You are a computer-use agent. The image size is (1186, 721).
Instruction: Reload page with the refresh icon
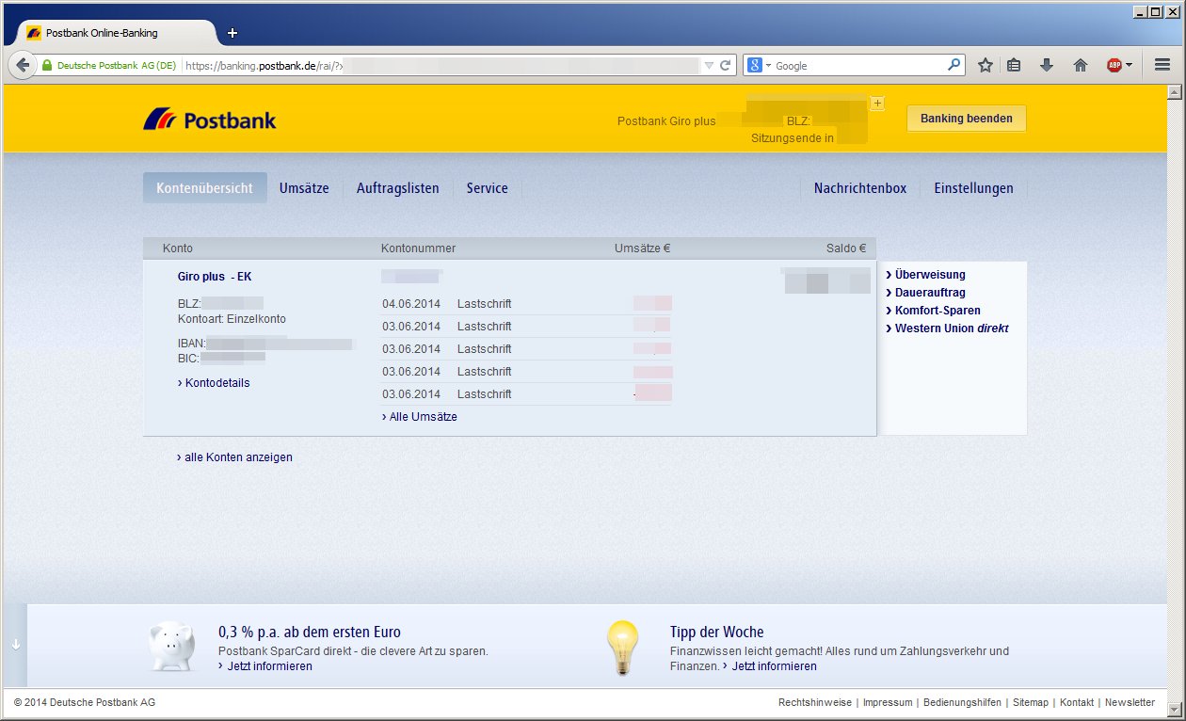pyautogui.click(x=726, y=66)
